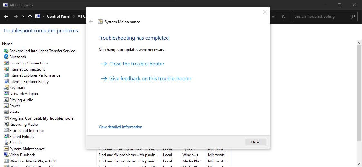Click Troubleshoot computer problems heading

coord(41,31)
